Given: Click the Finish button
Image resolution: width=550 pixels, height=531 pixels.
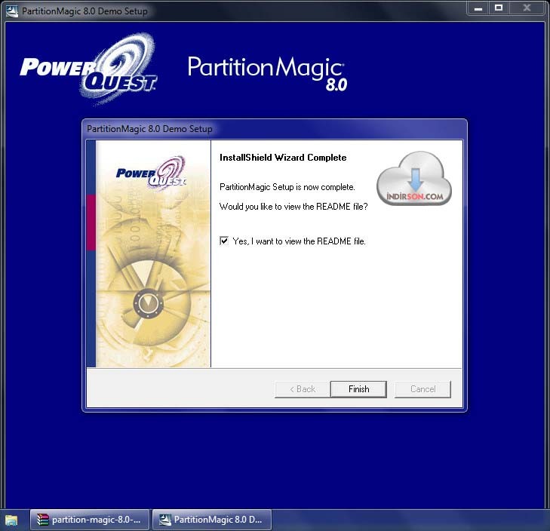Looking at the screenshot, I should coord(358,389).
